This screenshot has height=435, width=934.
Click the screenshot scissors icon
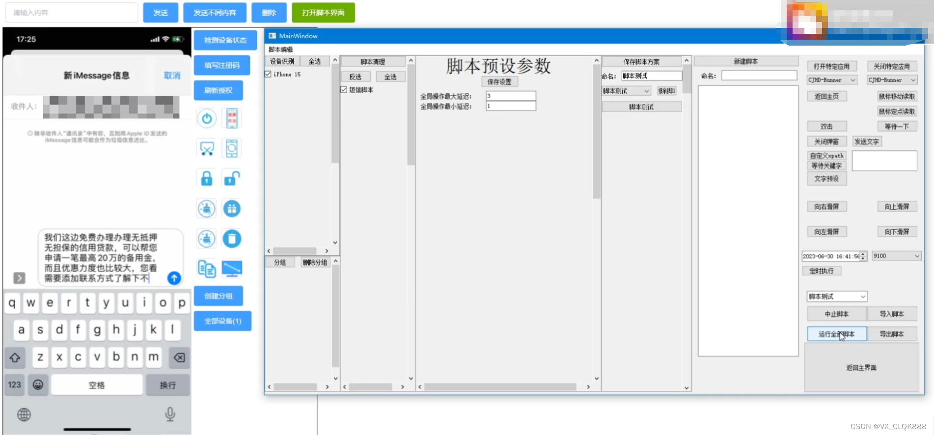coord(207,148)
